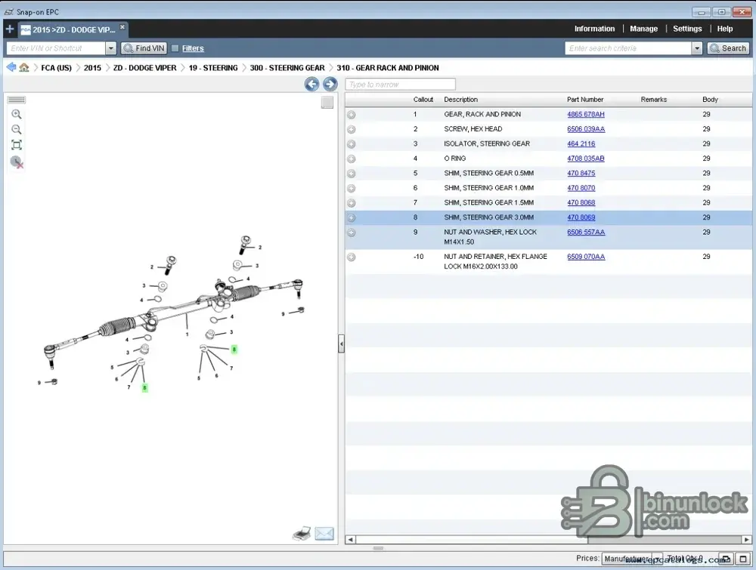756x570 pixels.
Task: Open the Help menu
Action: (725, 29)
